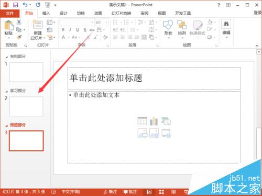262x196 pixels.
Task: Toggle Underline formatting
Action: point(78,30)
